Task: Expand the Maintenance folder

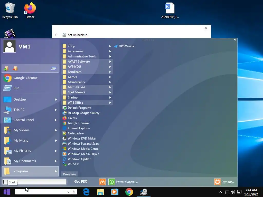Action: coord(87,82)
